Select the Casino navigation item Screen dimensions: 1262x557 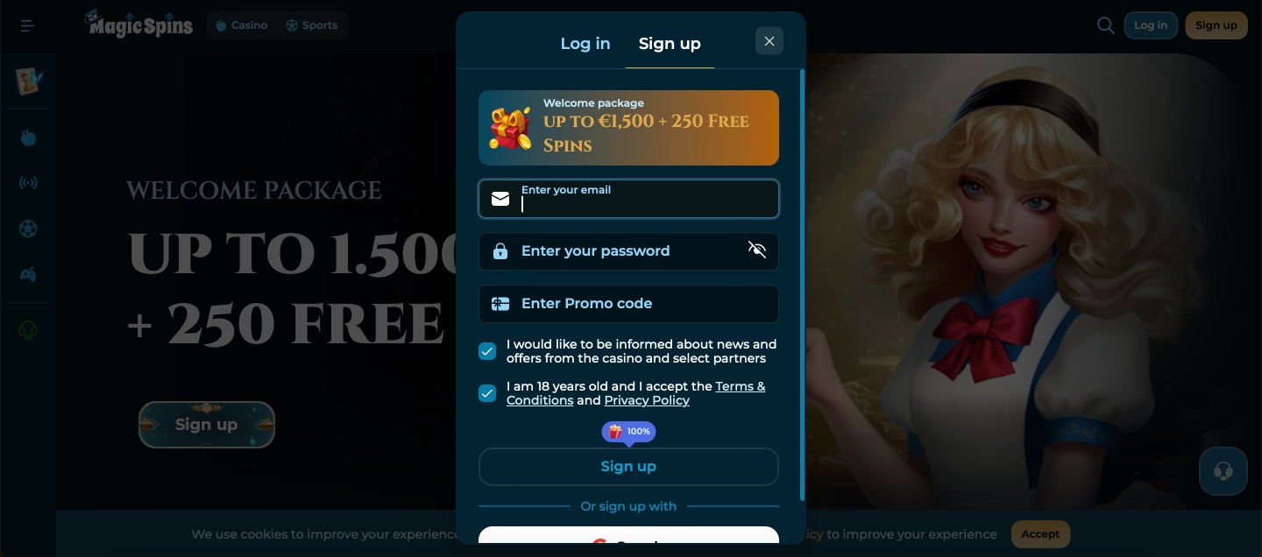point(241,25)
